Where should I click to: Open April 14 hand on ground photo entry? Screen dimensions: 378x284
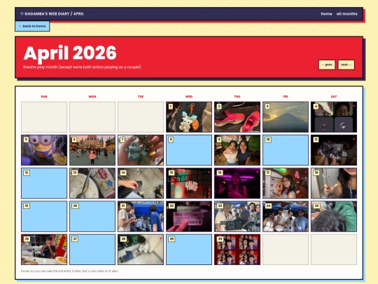pyautogui.click(x=141, y=183)
